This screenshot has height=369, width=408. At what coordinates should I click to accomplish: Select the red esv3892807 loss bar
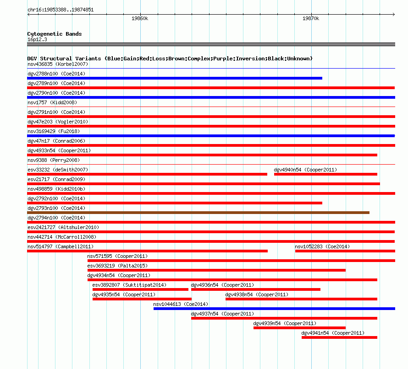pyautogui.click(x=140, y=289)
